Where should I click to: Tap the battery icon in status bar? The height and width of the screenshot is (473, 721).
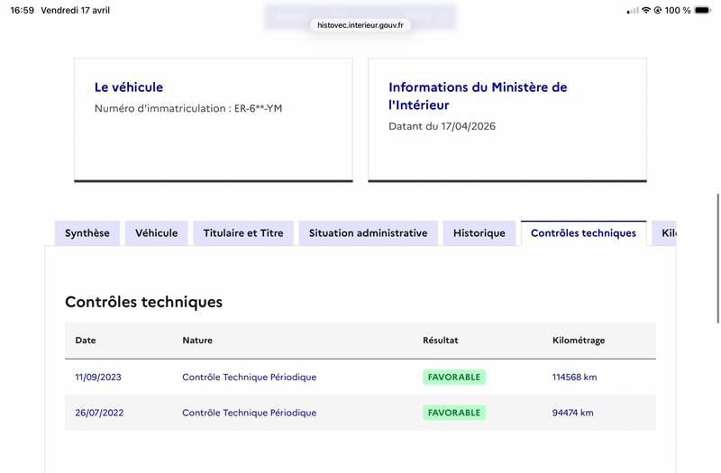[703, 11]
